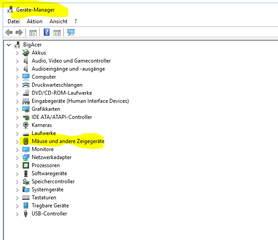
Task: Click the mouse icon for Mäuse und andere Zeigegeräte
Action: point(26,141)
